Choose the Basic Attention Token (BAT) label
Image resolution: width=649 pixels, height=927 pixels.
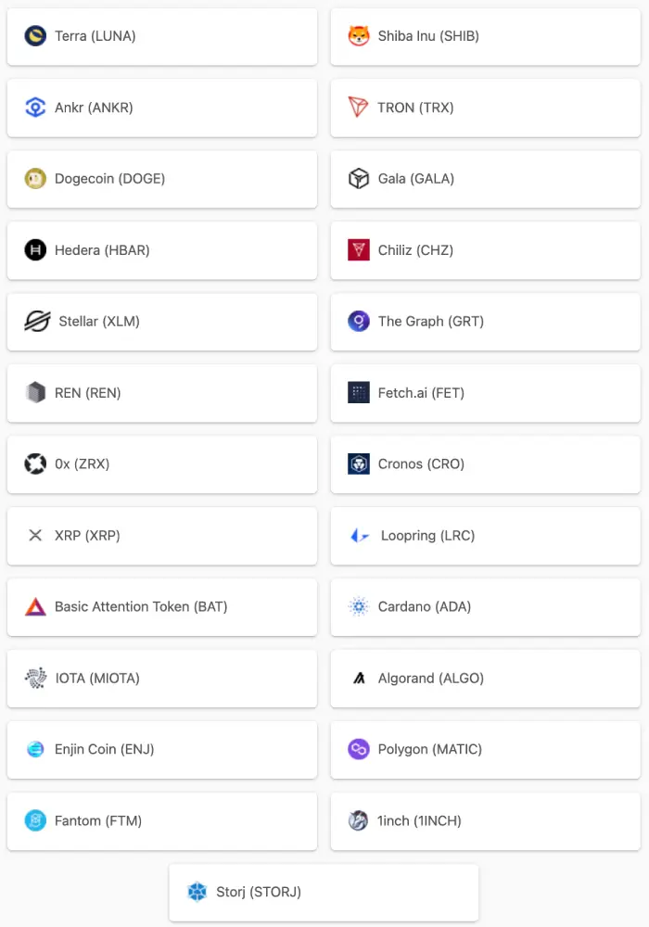141,606
